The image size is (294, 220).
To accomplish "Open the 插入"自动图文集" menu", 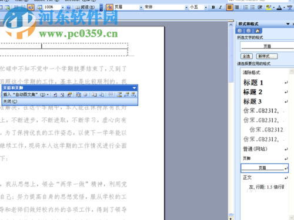I will point(26,95).
